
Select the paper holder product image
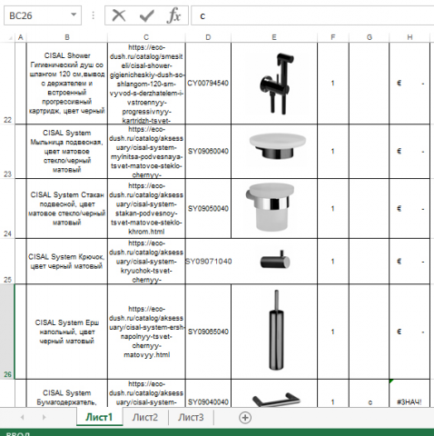[276, 400]
